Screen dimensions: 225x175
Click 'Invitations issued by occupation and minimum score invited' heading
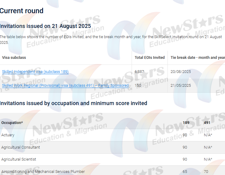pyautogui.click(x=73, y=103)
